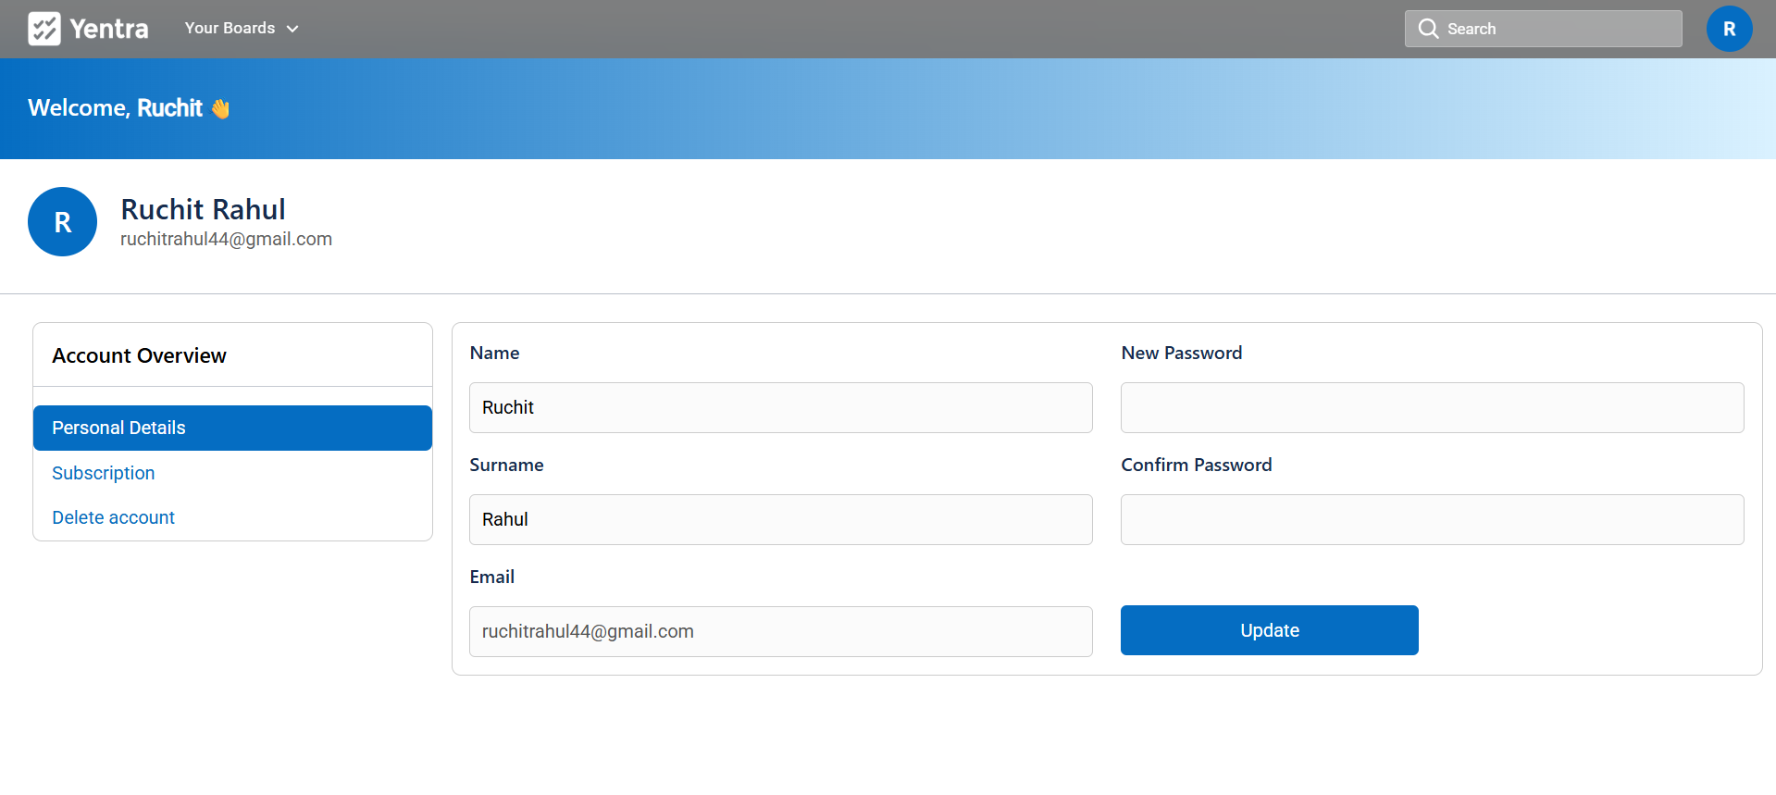Click the Surname field containing Rahul
The image size is (1776, 795).
780,519
